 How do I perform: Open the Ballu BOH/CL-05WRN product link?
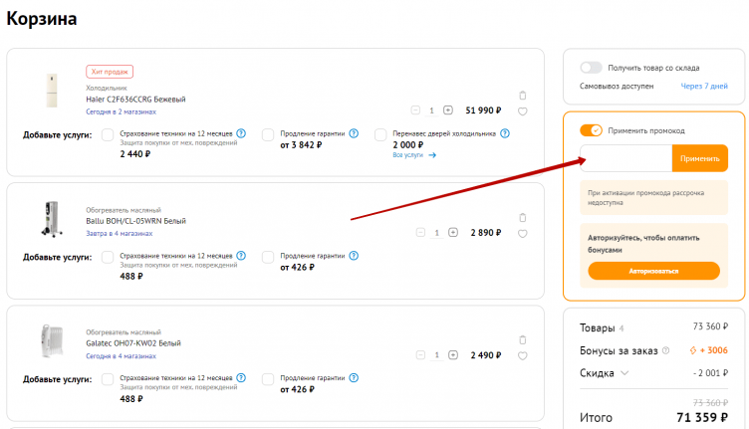click(135, 221)
